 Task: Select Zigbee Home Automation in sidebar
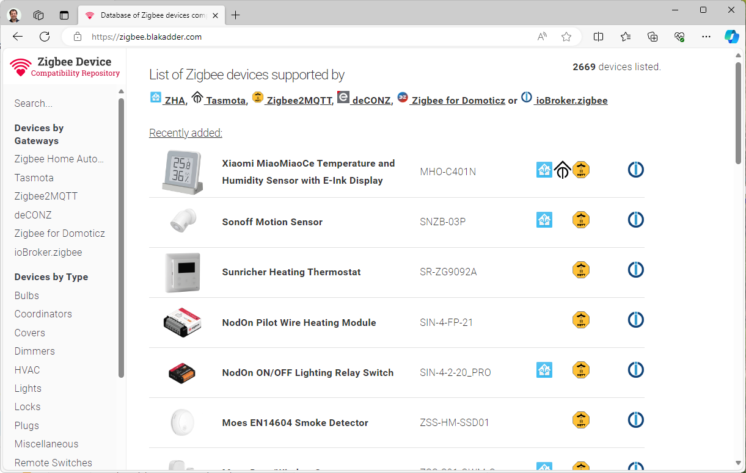point(59,159)
